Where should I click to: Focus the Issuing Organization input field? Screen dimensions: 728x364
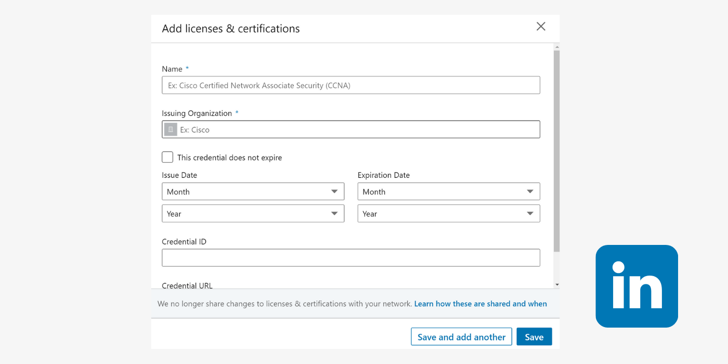(359, 129)
